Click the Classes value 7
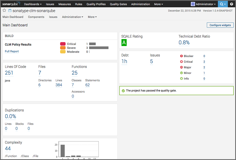 click(x=73, y=85)
